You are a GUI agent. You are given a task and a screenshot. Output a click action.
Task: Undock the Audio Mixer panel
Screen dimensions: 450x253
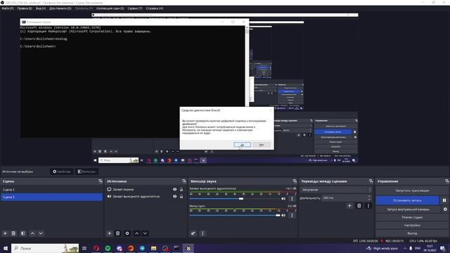pyautogui.click(x=295, y=181)
